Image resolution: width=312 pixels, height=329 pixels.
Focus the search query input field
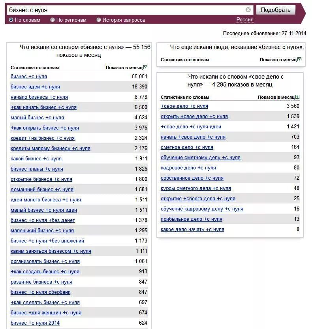126,10
